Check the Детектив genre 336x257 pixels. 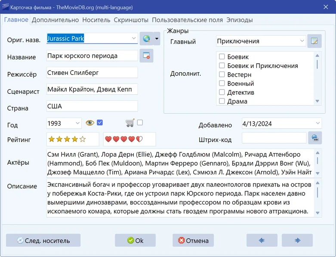(x=222, y=92)
